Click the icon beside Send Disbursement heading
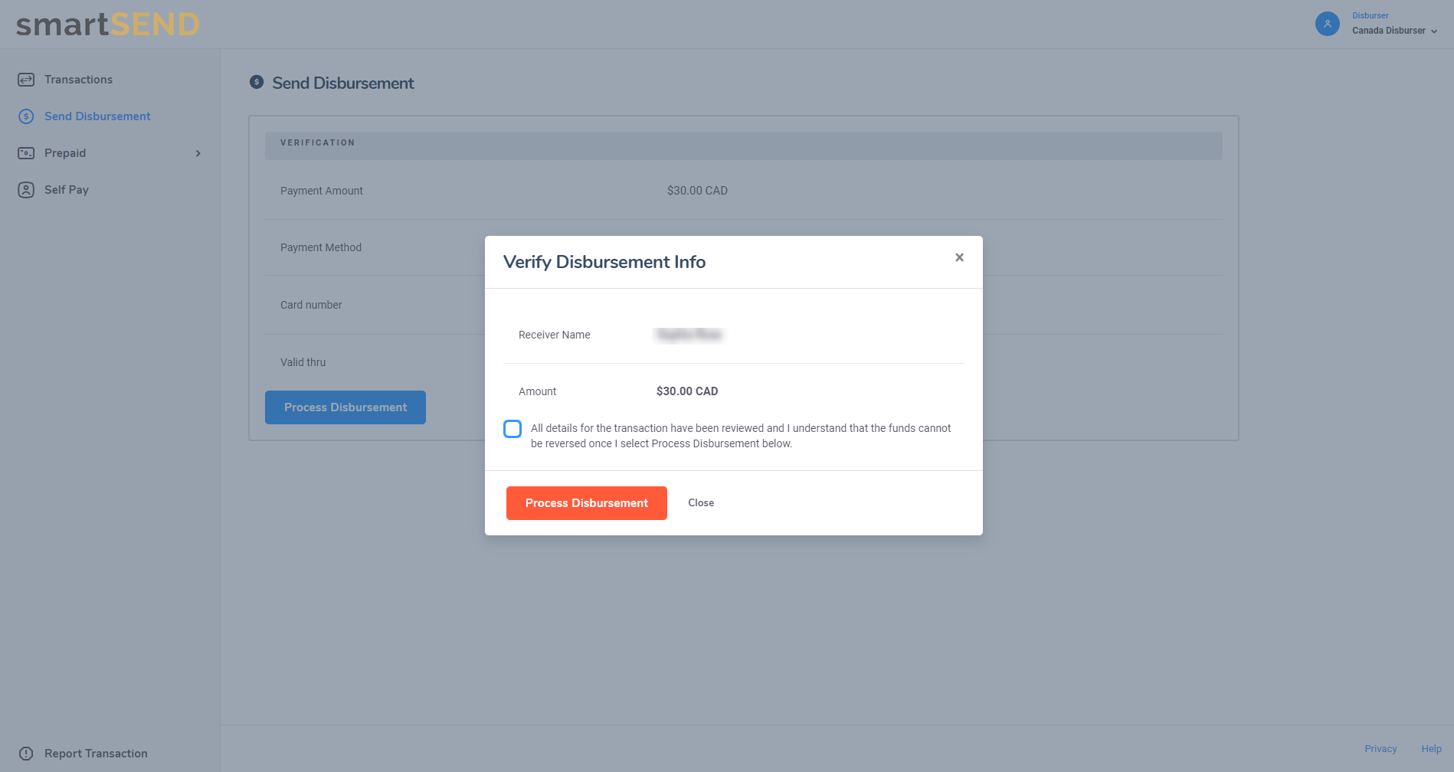This screenshot has height=772, width=1454. pos(257,82)
